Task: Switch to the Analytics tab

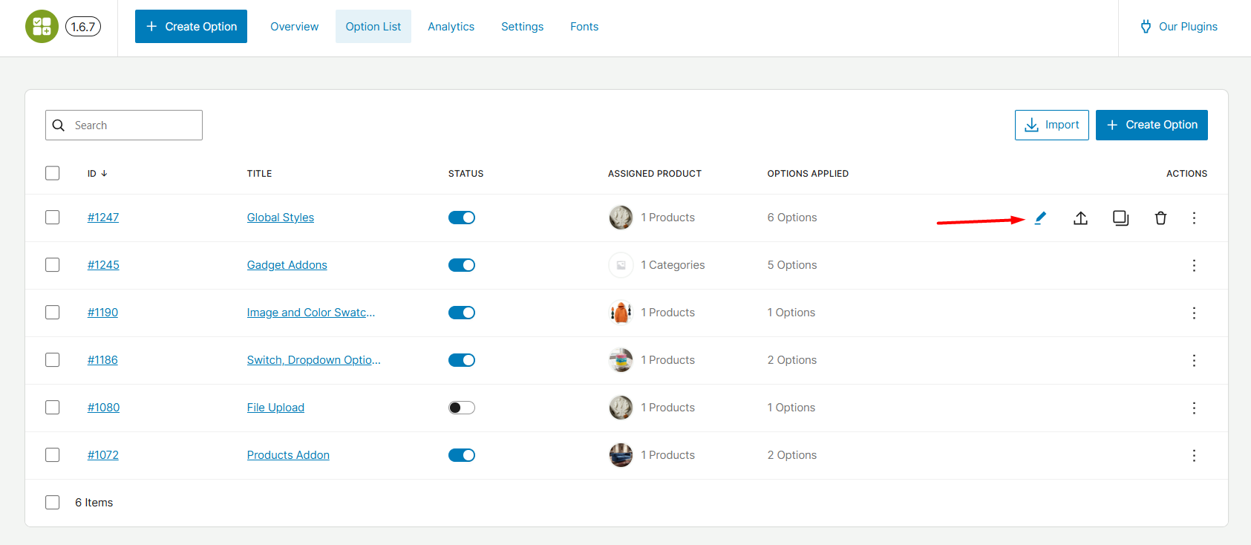Action: [451, 27]
